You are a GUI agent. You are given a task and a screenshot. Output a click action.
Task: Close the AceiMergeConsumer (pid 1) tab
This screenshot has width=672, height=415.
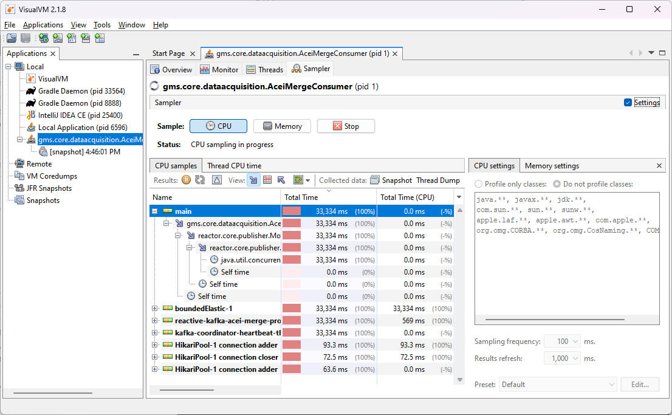[395, 53]
